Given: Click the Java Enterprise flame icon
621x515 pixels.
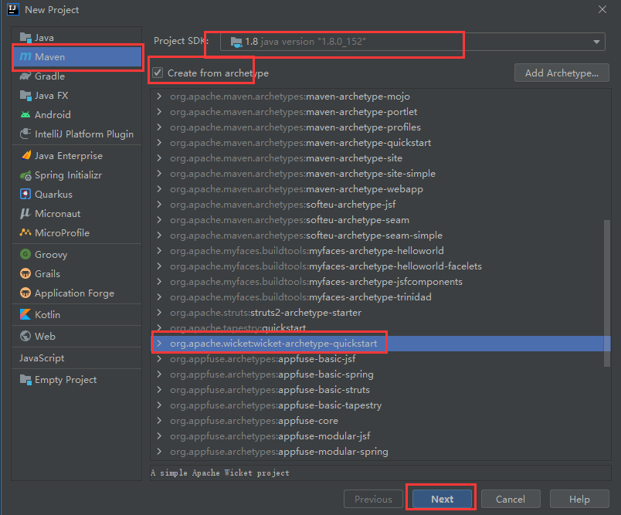Looking at the screenshot, I should coord(26,155).
